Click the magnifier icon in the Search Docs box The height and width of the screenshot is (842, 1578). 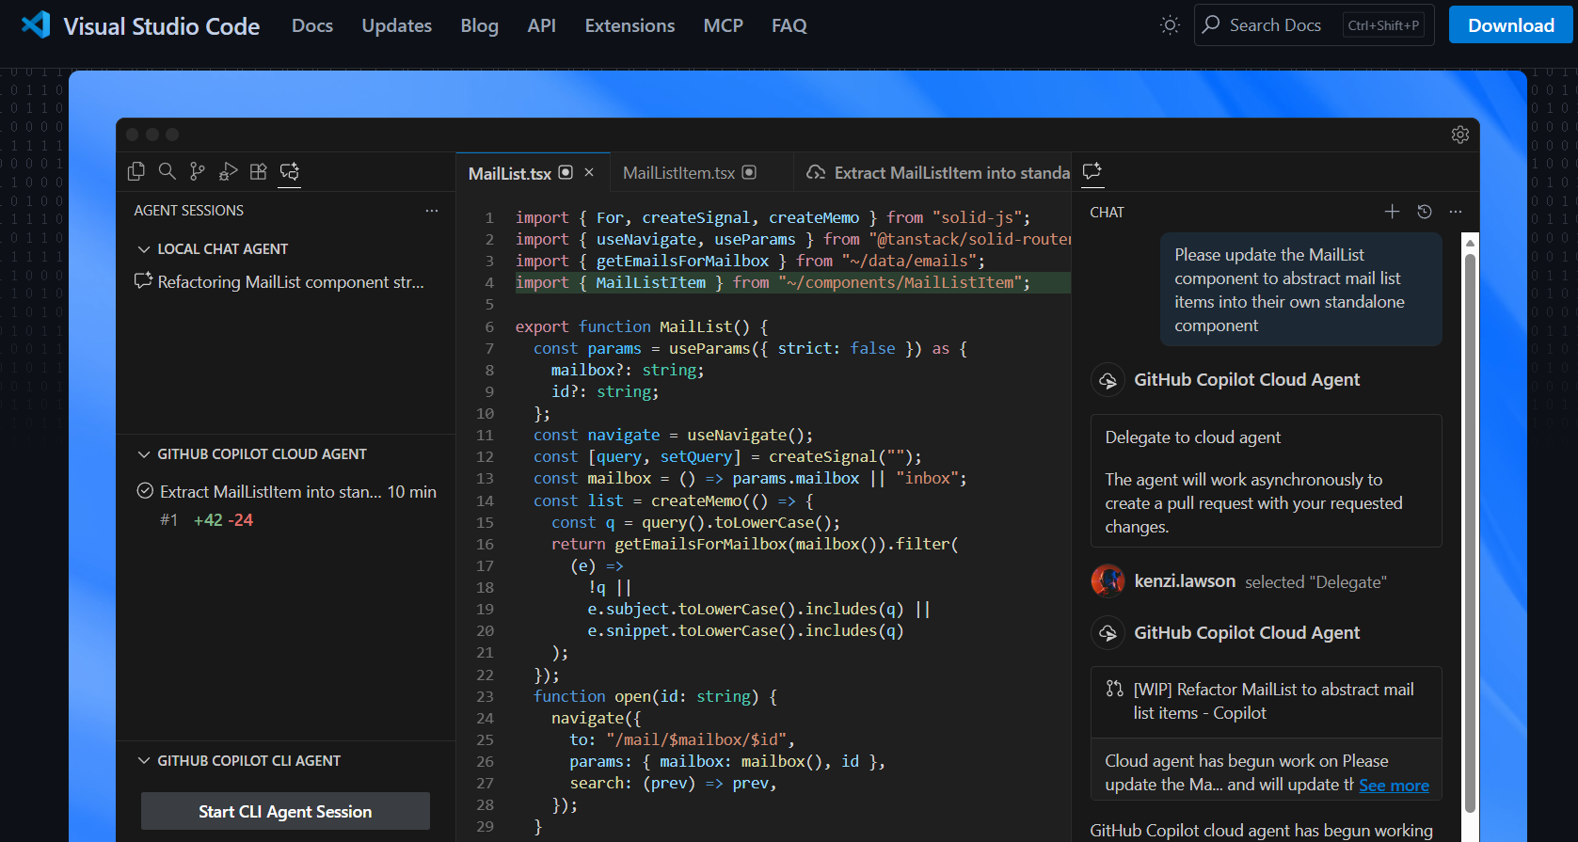1211,24
